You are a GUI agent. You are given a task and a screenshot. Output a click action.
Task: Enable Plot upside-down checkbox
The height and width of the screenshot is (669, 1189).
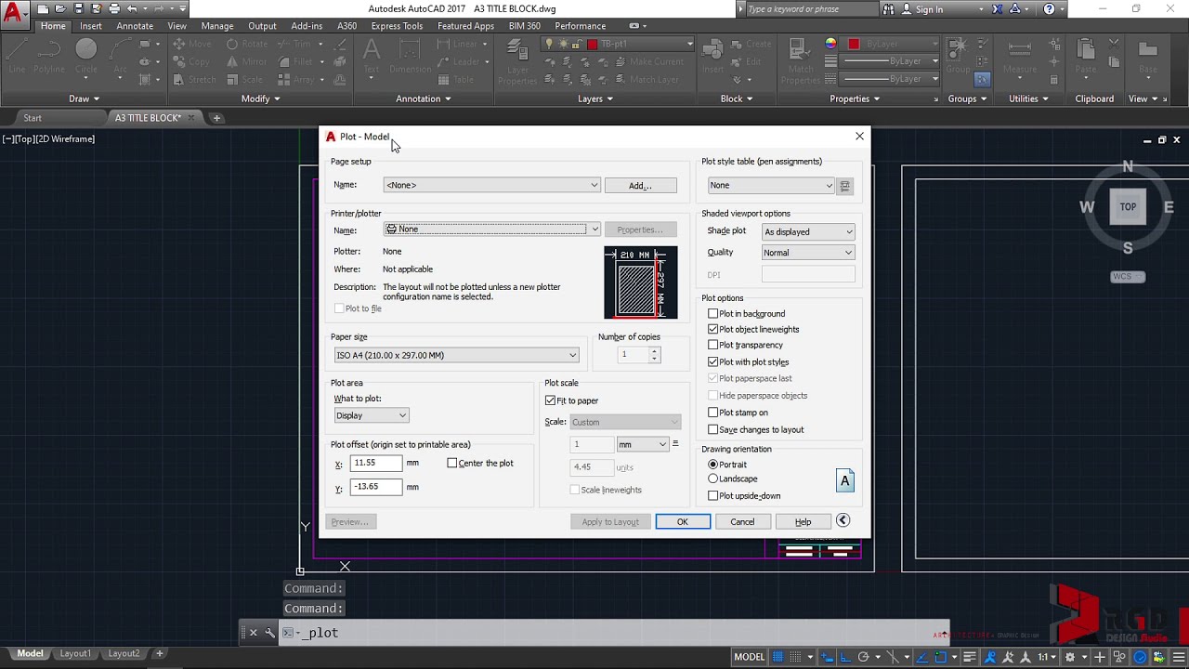pos(713,495)
